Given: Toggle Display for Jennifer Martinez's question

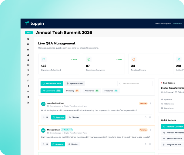Looking at the screenshot, I should (73, 117).
